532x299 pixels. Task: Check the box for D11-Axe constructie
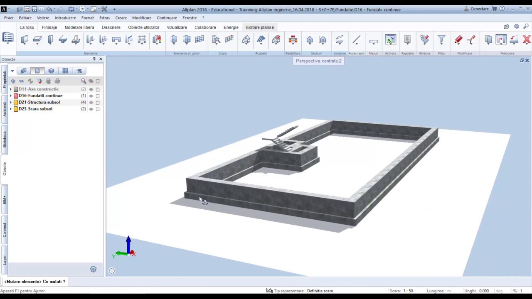pyautogui.click(x=98, y=89)
